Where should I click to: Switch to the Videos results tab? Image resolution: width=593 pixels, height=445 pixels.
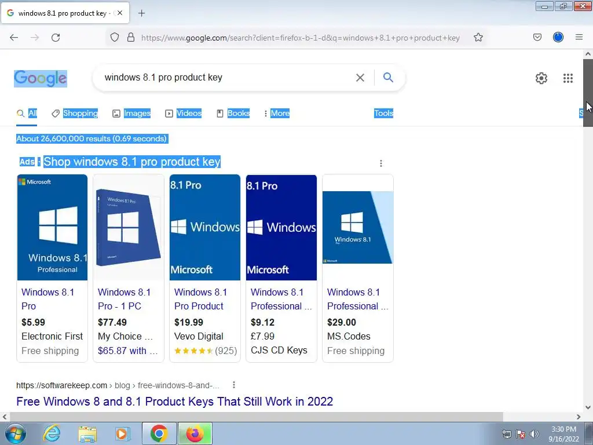tap(183, 113)
